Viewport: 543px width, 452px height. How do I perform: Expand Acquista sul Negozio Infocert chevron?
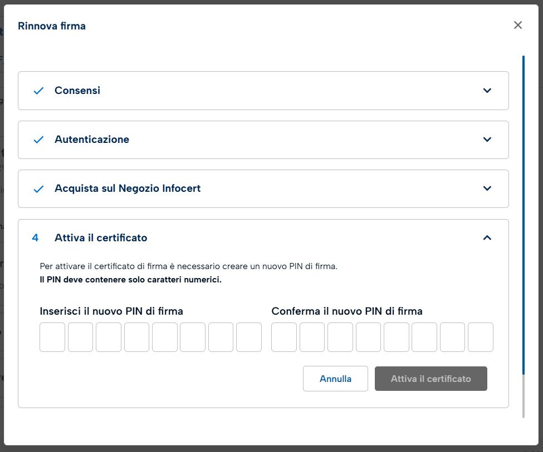pos(487,188)
